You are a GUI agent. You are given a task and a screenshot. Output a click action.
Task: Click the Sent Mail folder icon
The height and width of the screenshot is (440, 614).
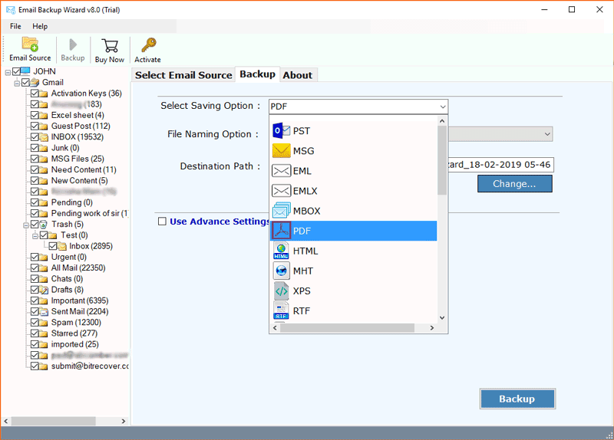(x=44, y=311)
